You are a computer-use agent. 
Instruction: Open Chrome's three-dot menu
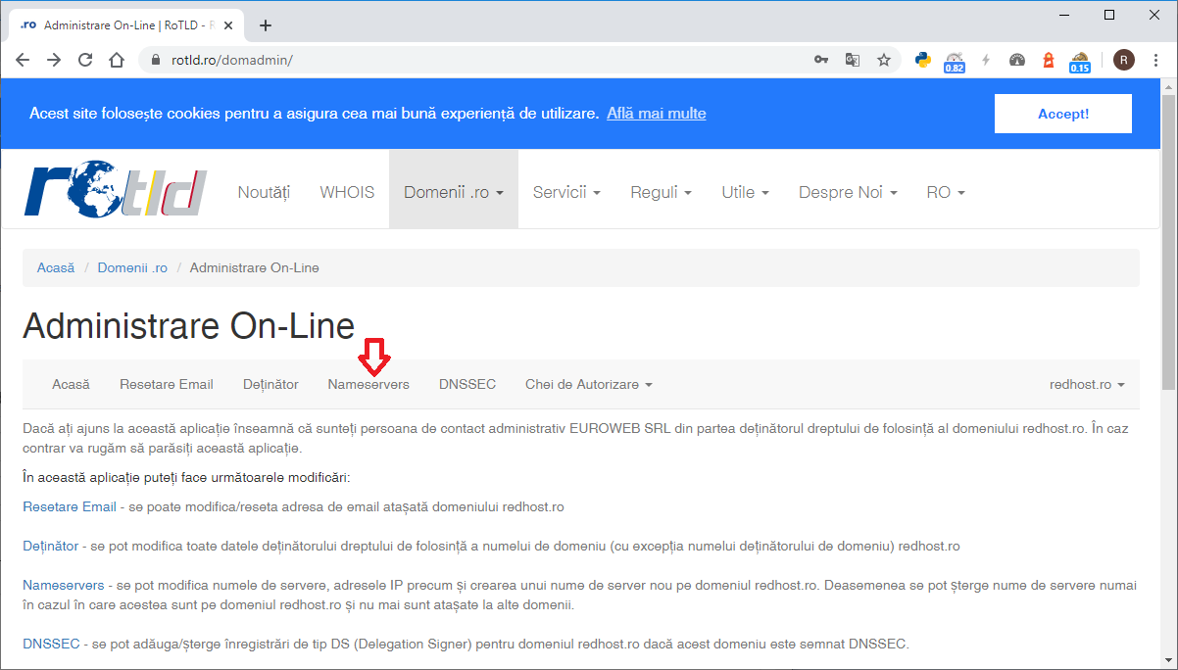point(1156,60)
